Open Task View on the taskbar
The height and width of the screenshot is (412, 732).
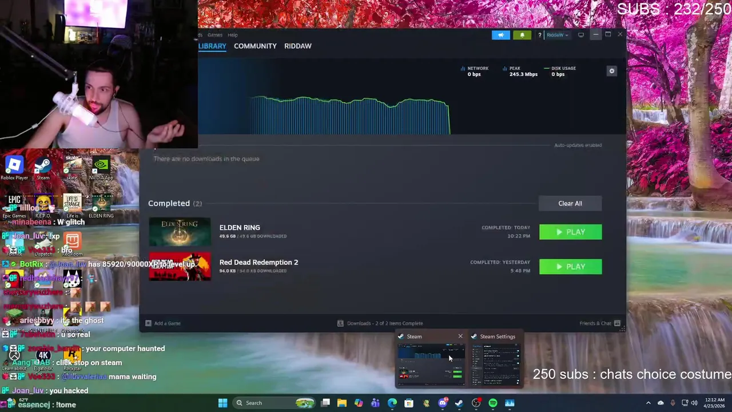click(325, 403)
